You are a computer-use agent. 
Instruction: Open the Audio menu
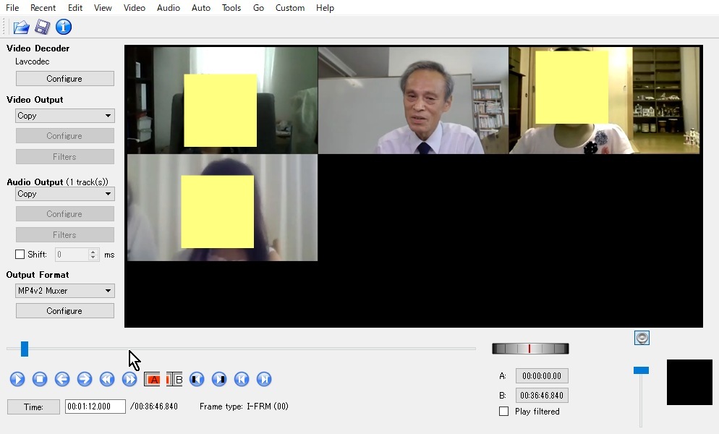tap(169, 8)
